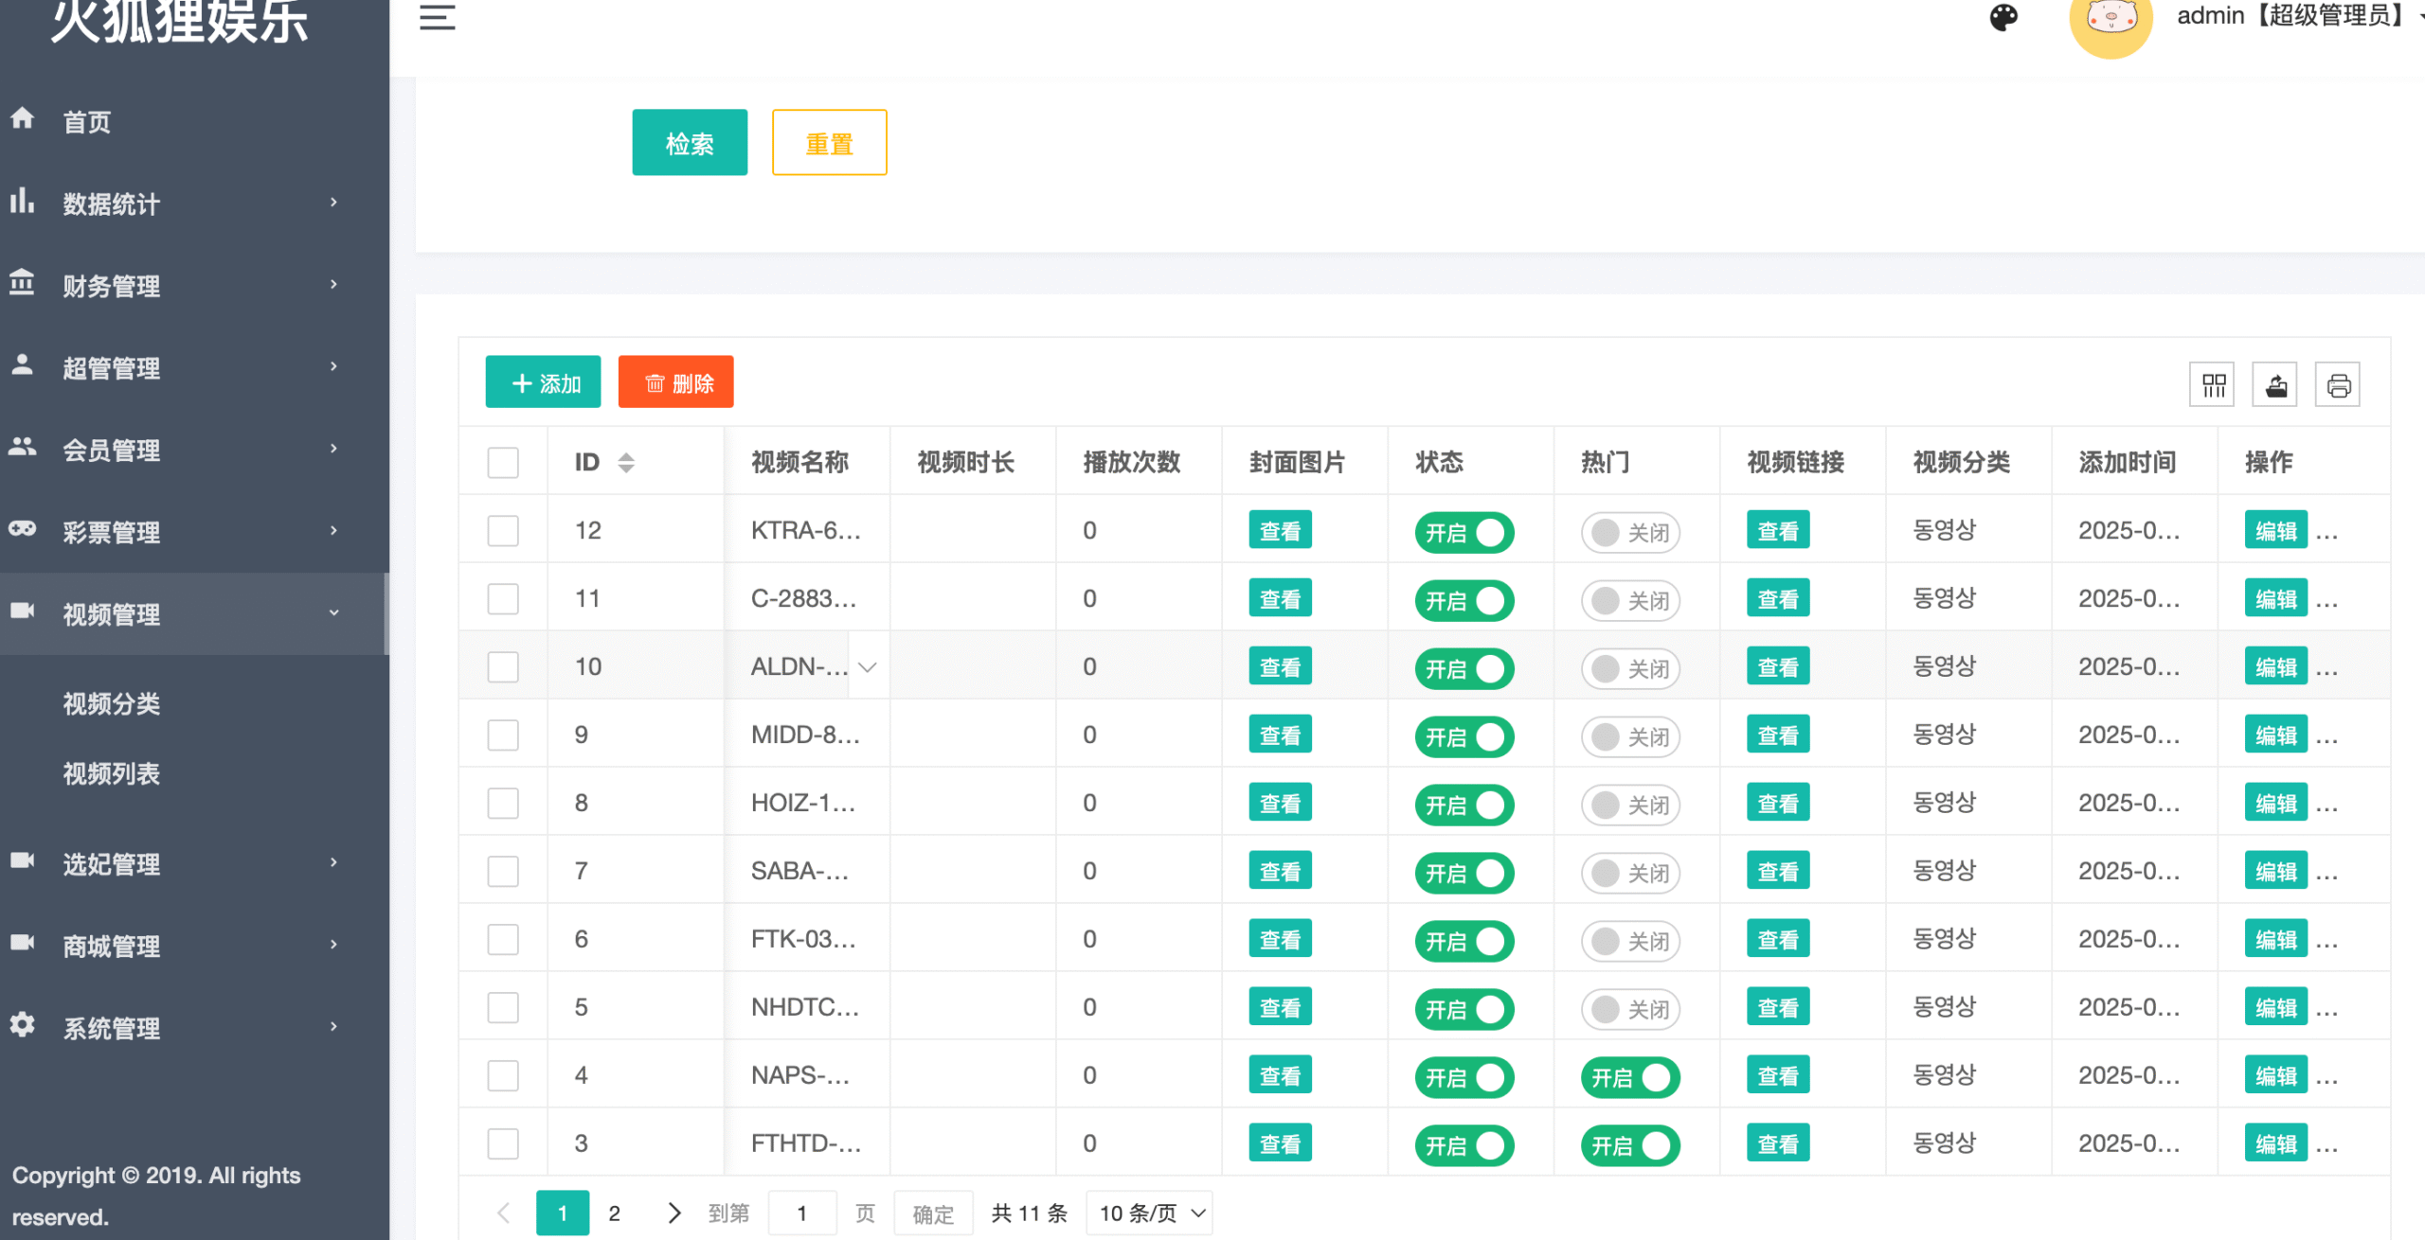Open column filter grid icon
The width and height of the screenshot is (2425, 1240).
[2213, 384]
